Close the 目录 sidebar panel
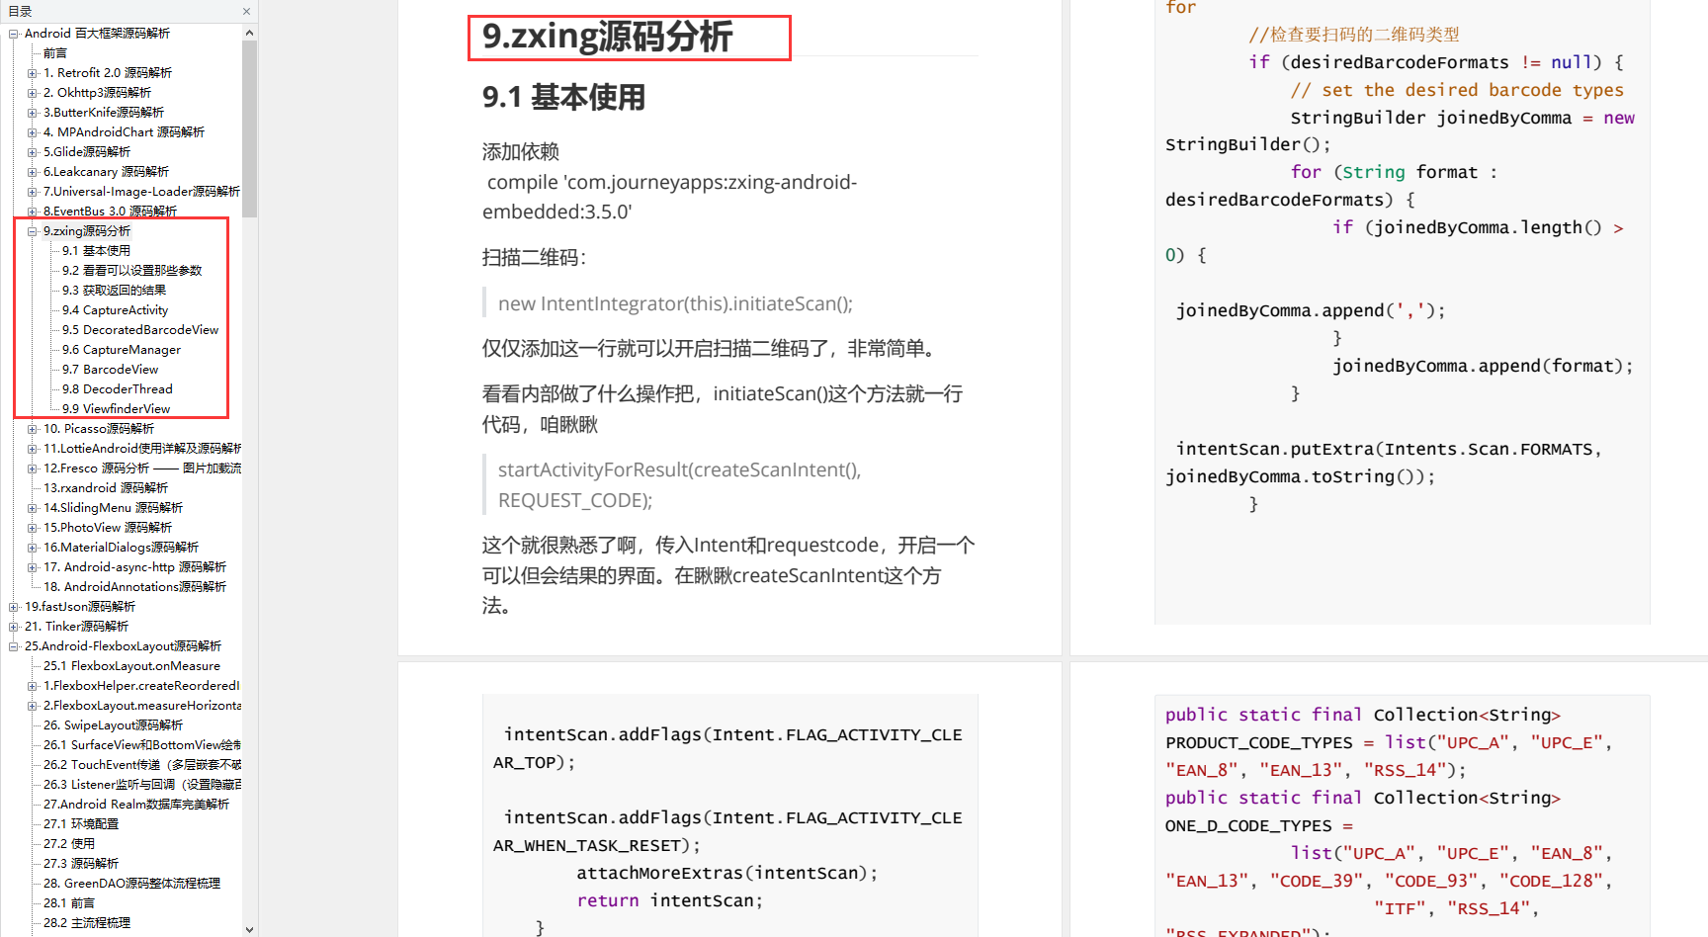Viewport: 1708px width, 937px height. [246, 12]
